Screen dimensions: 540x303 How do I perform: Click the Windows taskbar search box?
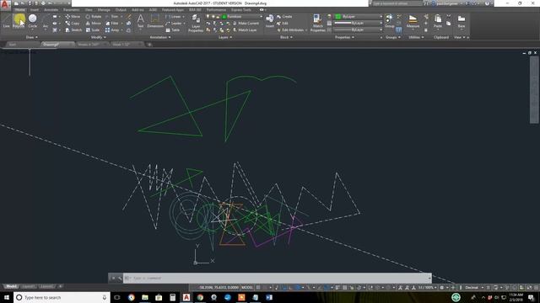coord(62,297)
